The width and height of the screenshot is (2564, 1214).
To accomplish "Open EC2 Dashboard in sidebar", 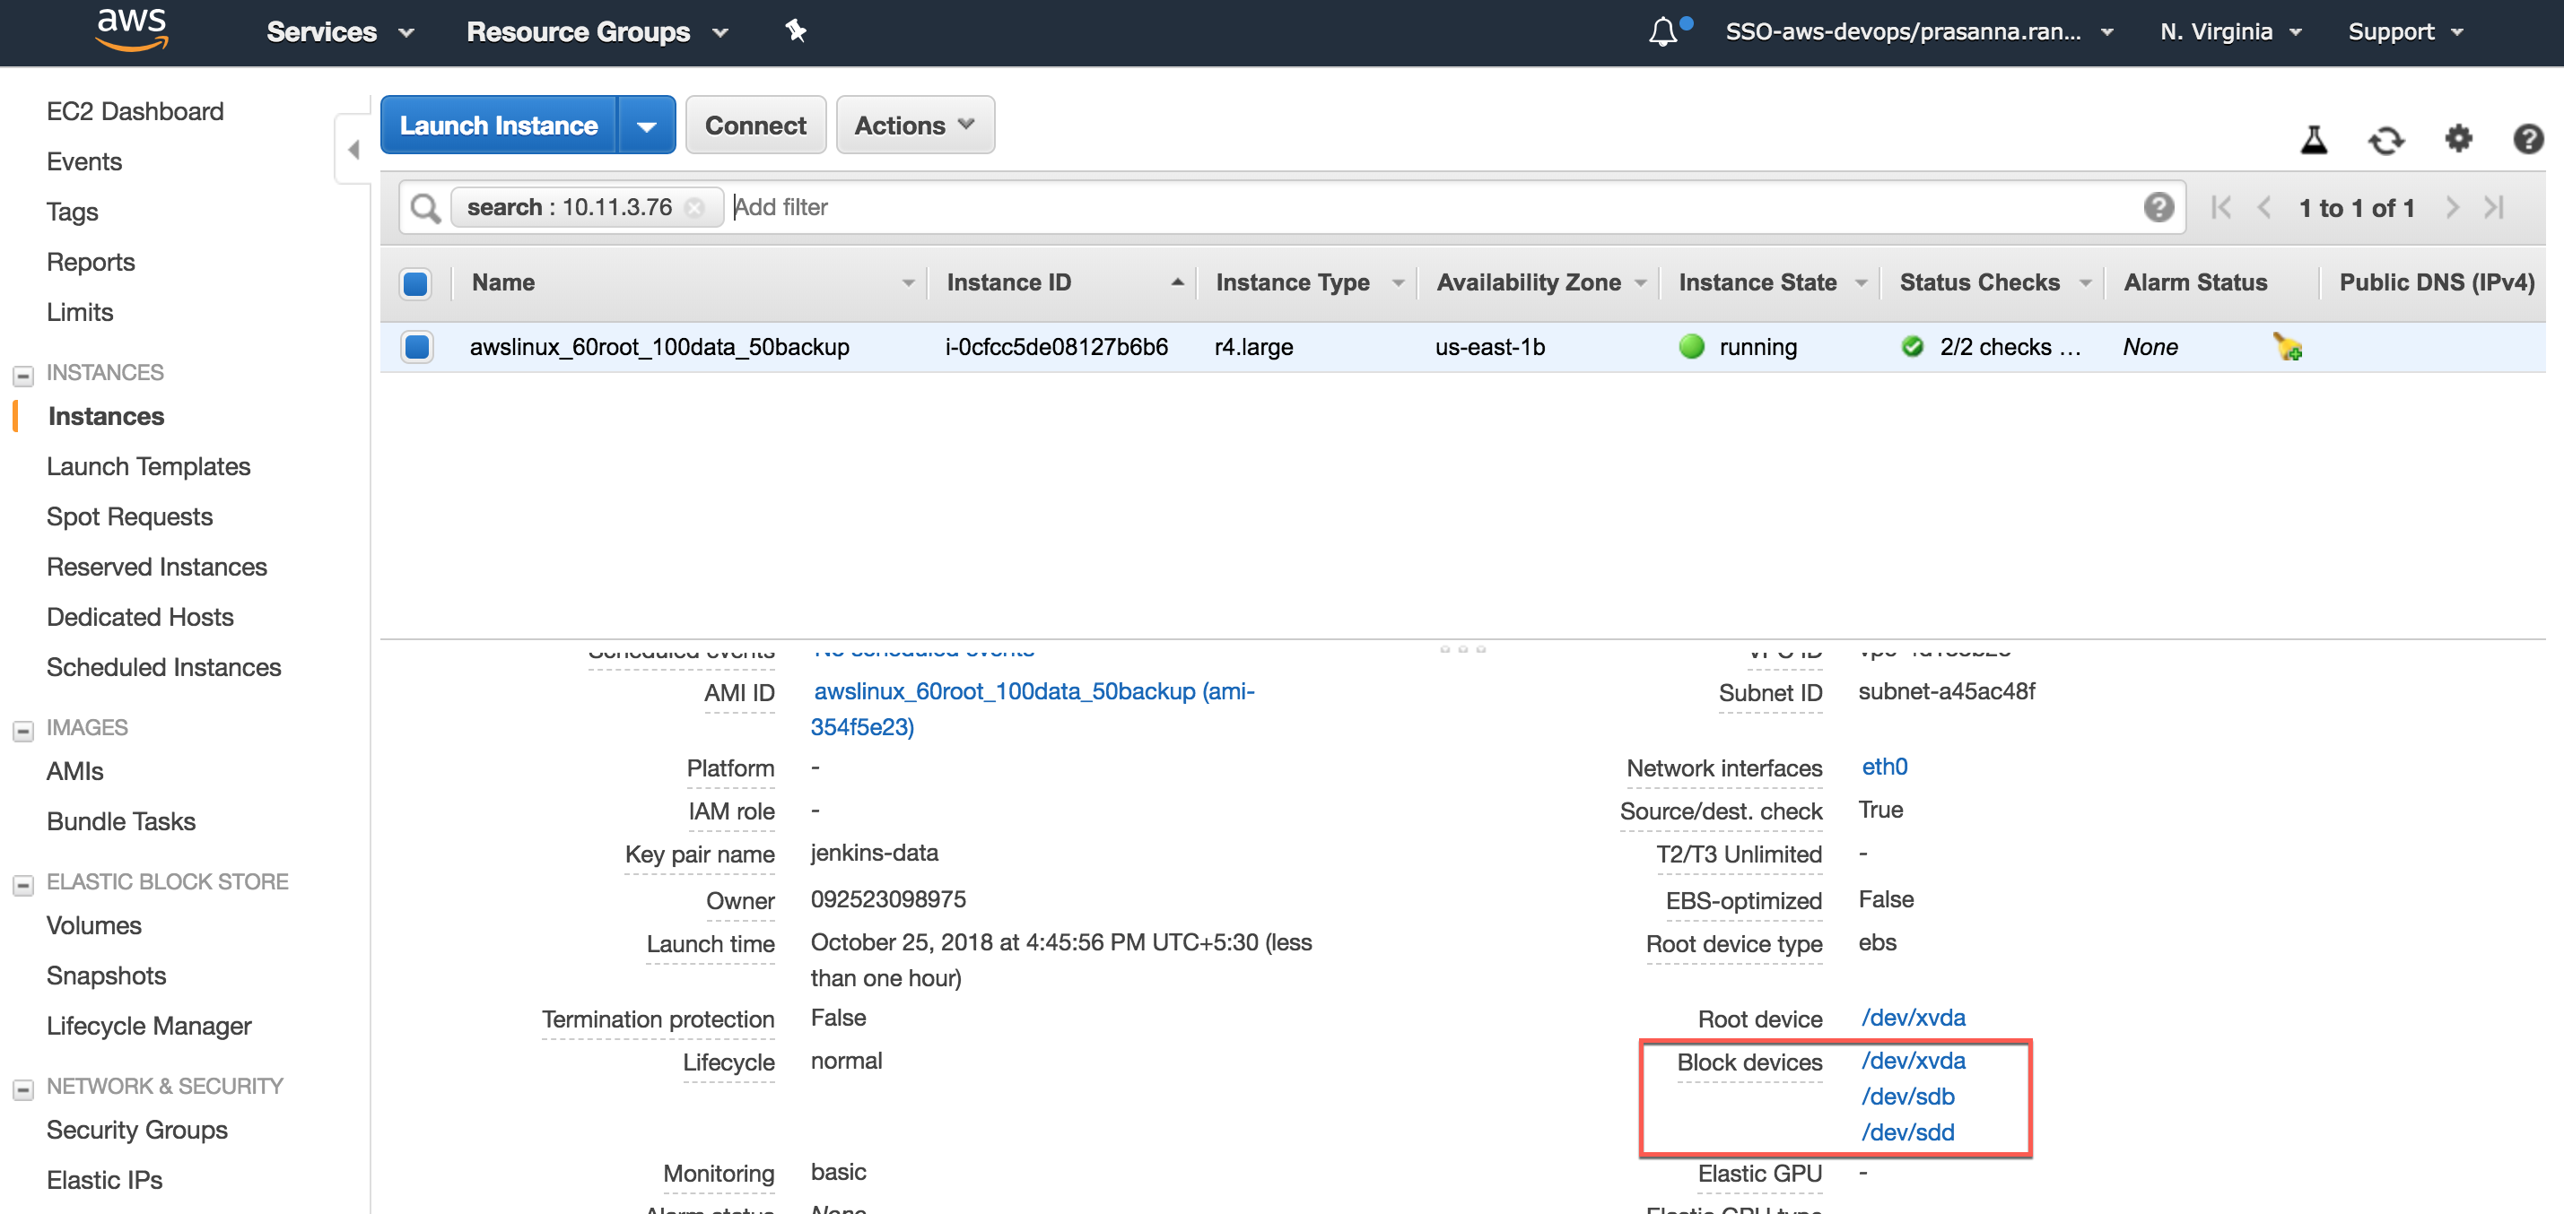I will click(x=135, y=111).
